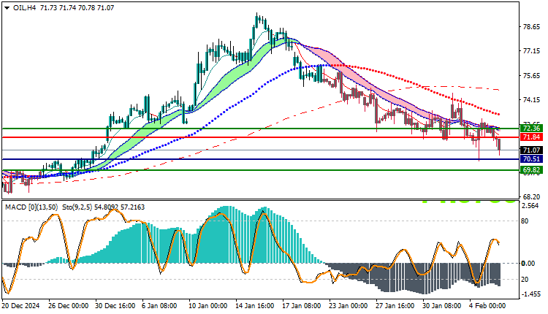Select the -1.455 indicator scale value
This screenshot has width=548, height=314.
[x=530, y=294]
